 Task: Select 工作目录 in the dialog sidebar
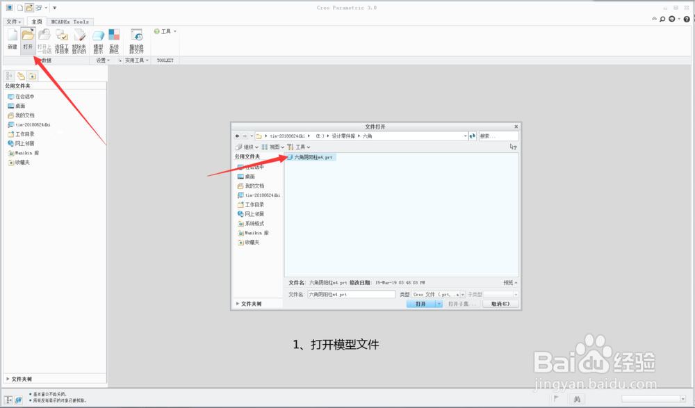[x=251, y=204]
